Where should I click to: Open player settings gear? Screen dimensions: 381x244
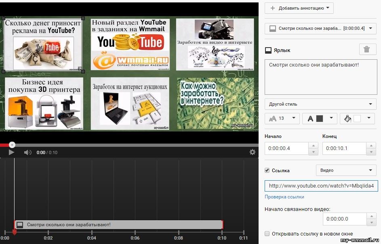[253, 152]
